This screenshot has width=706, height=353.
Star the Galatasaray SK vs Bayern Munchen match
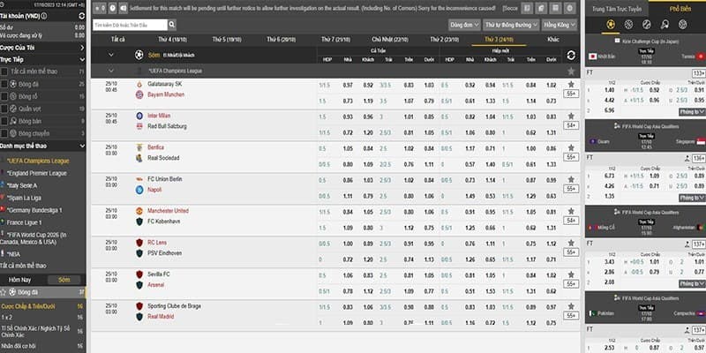click(x=571, y=84)
